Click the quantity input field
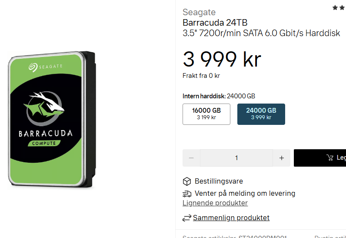This screenshot has width=346, height=238. tap(236, 158)
